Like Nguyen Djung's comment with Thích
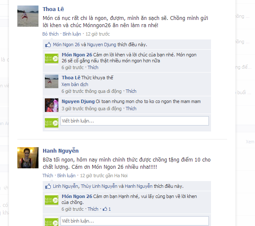This screenshot has width=255, height=226. pyautogui.click(x=131, y=109)
